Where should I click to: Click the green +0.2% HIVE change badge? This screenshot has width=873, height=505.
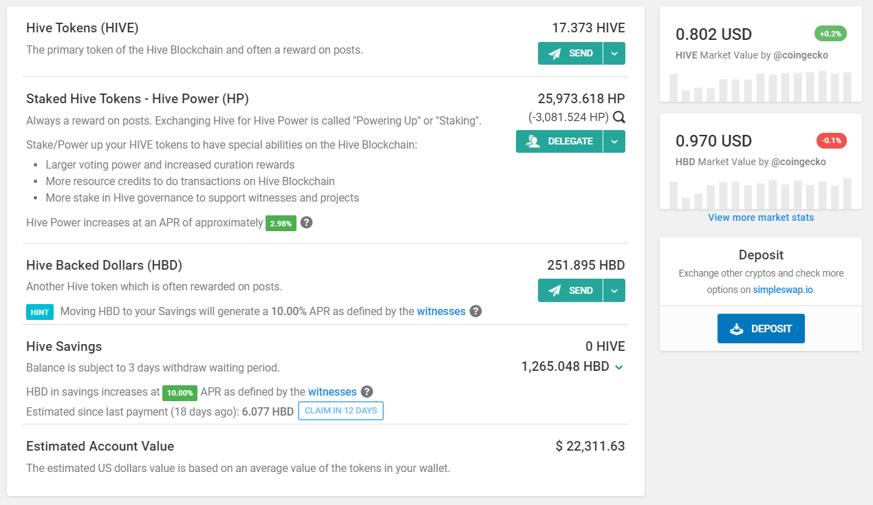click(x=830, y=33)
